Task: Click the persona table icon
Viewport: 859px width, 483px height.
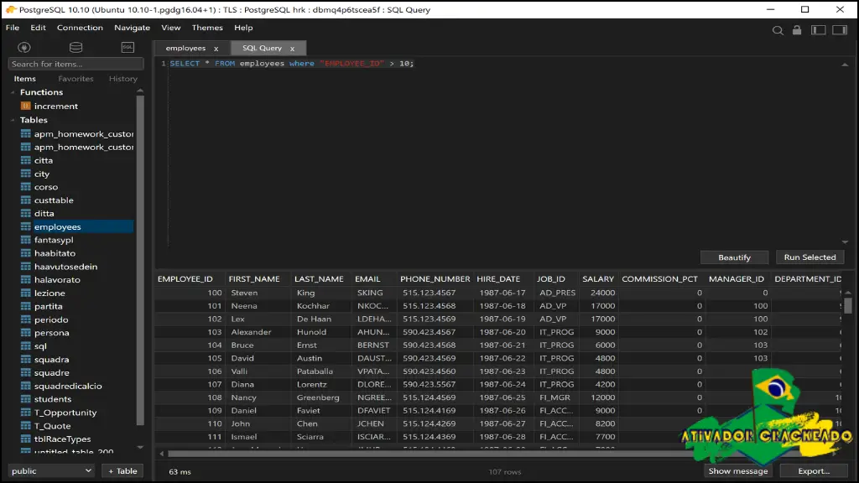Action: 26,332
